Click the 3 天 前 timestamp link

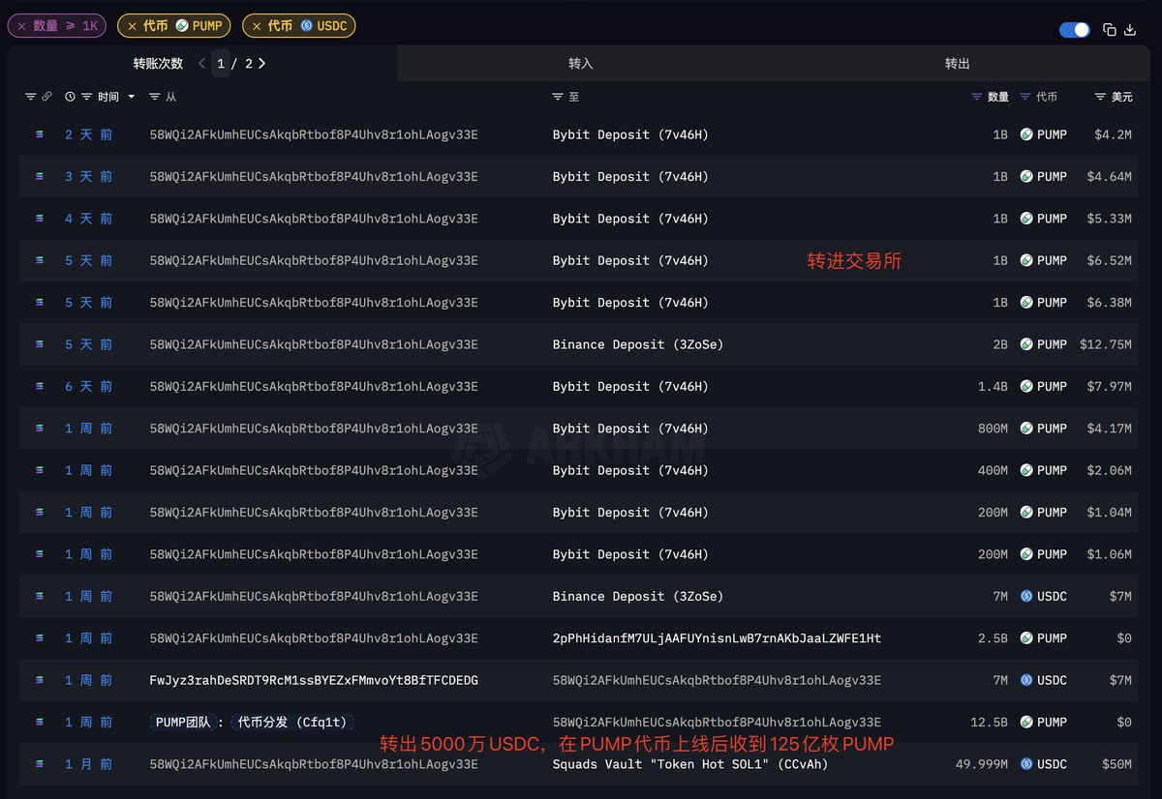pos(89,176)
